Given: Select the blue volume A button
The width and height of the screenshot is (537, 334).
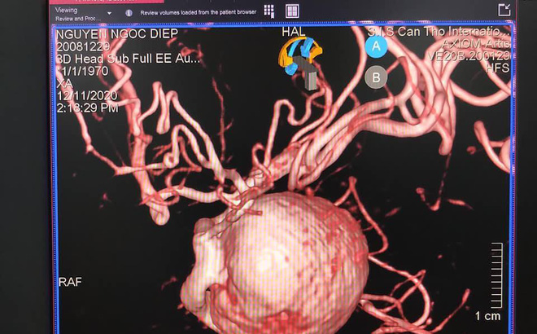Looking at the screenshot, I should [376, 46].
